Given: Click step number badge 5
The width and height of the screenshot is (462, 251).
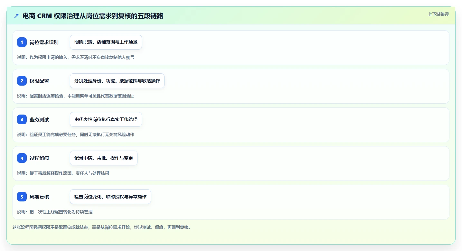Looking at the screenshot, I should (x=22, y=197).
